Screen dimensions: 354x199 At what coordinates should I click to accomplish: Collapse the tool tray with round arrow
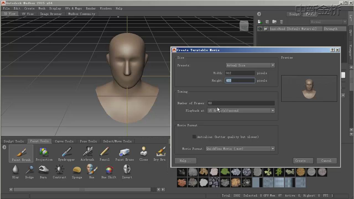[4, 147]
